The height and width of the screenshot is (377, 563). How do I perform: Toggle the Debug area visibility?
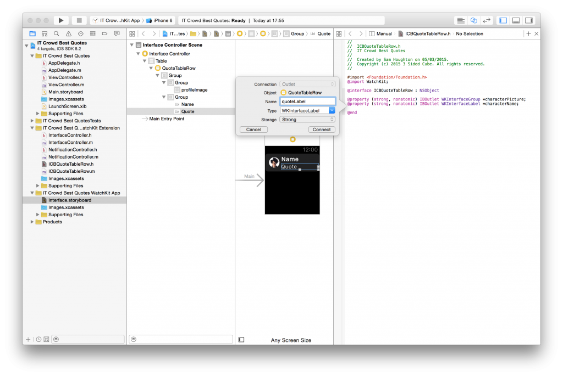tap(515, 20)
